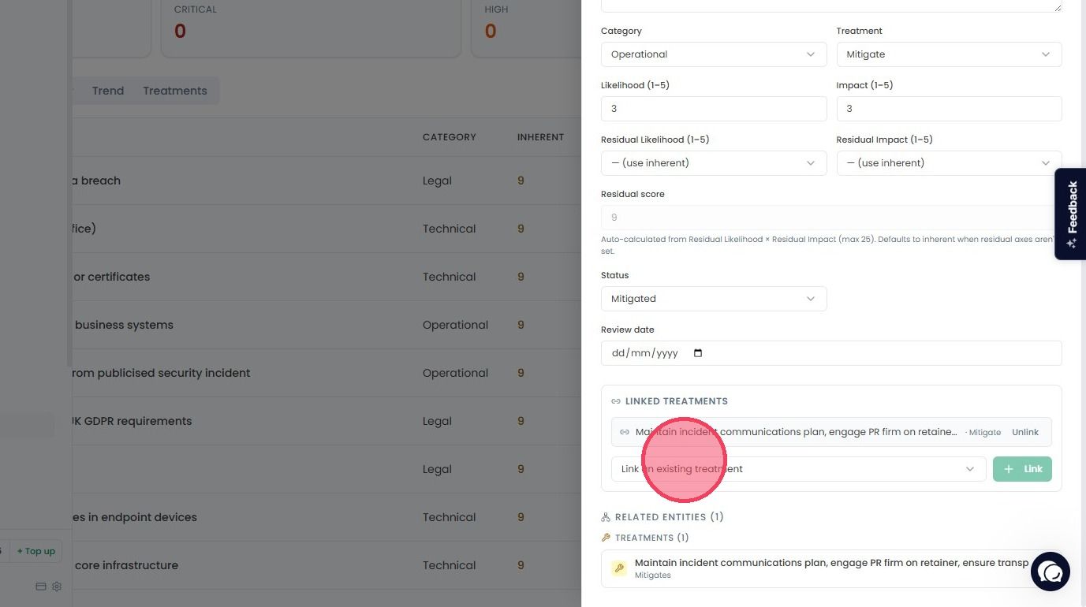The width and height of the screenshot is (1086, 607).
Task: Open the Treatment dropdown showing Mitigate
Action: point(949,54)
